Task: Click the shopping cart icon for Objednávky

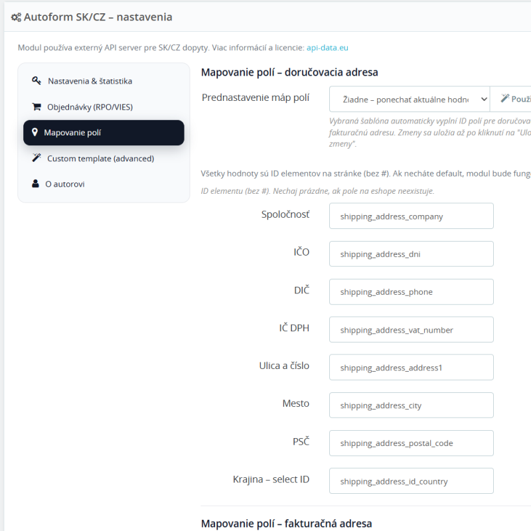Action: (36, 107)
